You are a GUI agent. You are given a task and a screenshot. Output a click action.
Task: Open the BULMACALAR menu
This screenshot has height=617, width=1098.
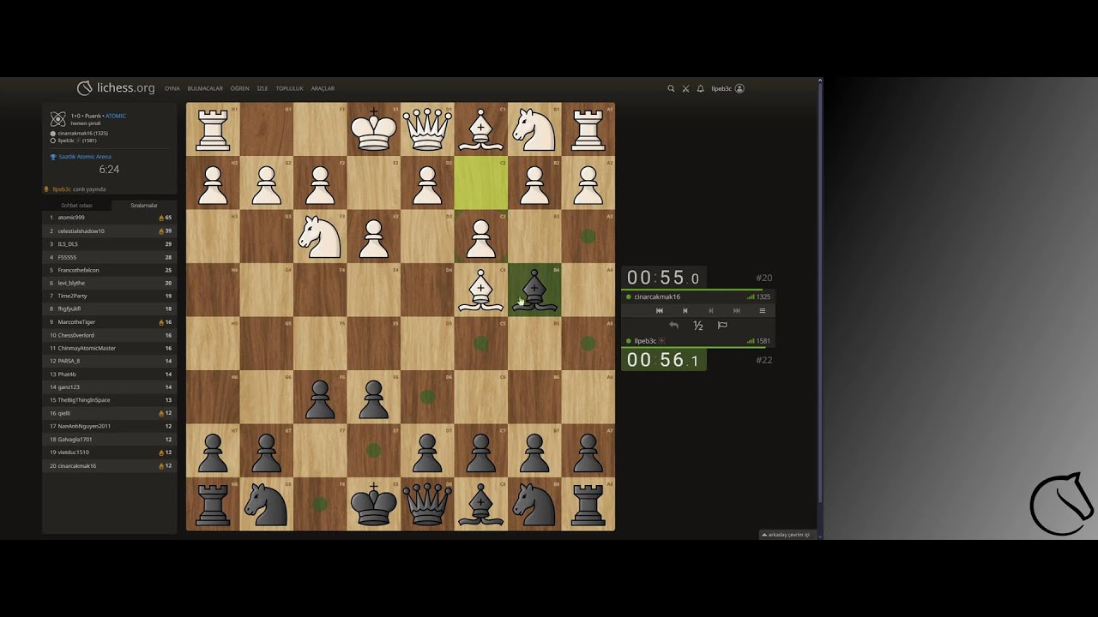pos(205,88)
